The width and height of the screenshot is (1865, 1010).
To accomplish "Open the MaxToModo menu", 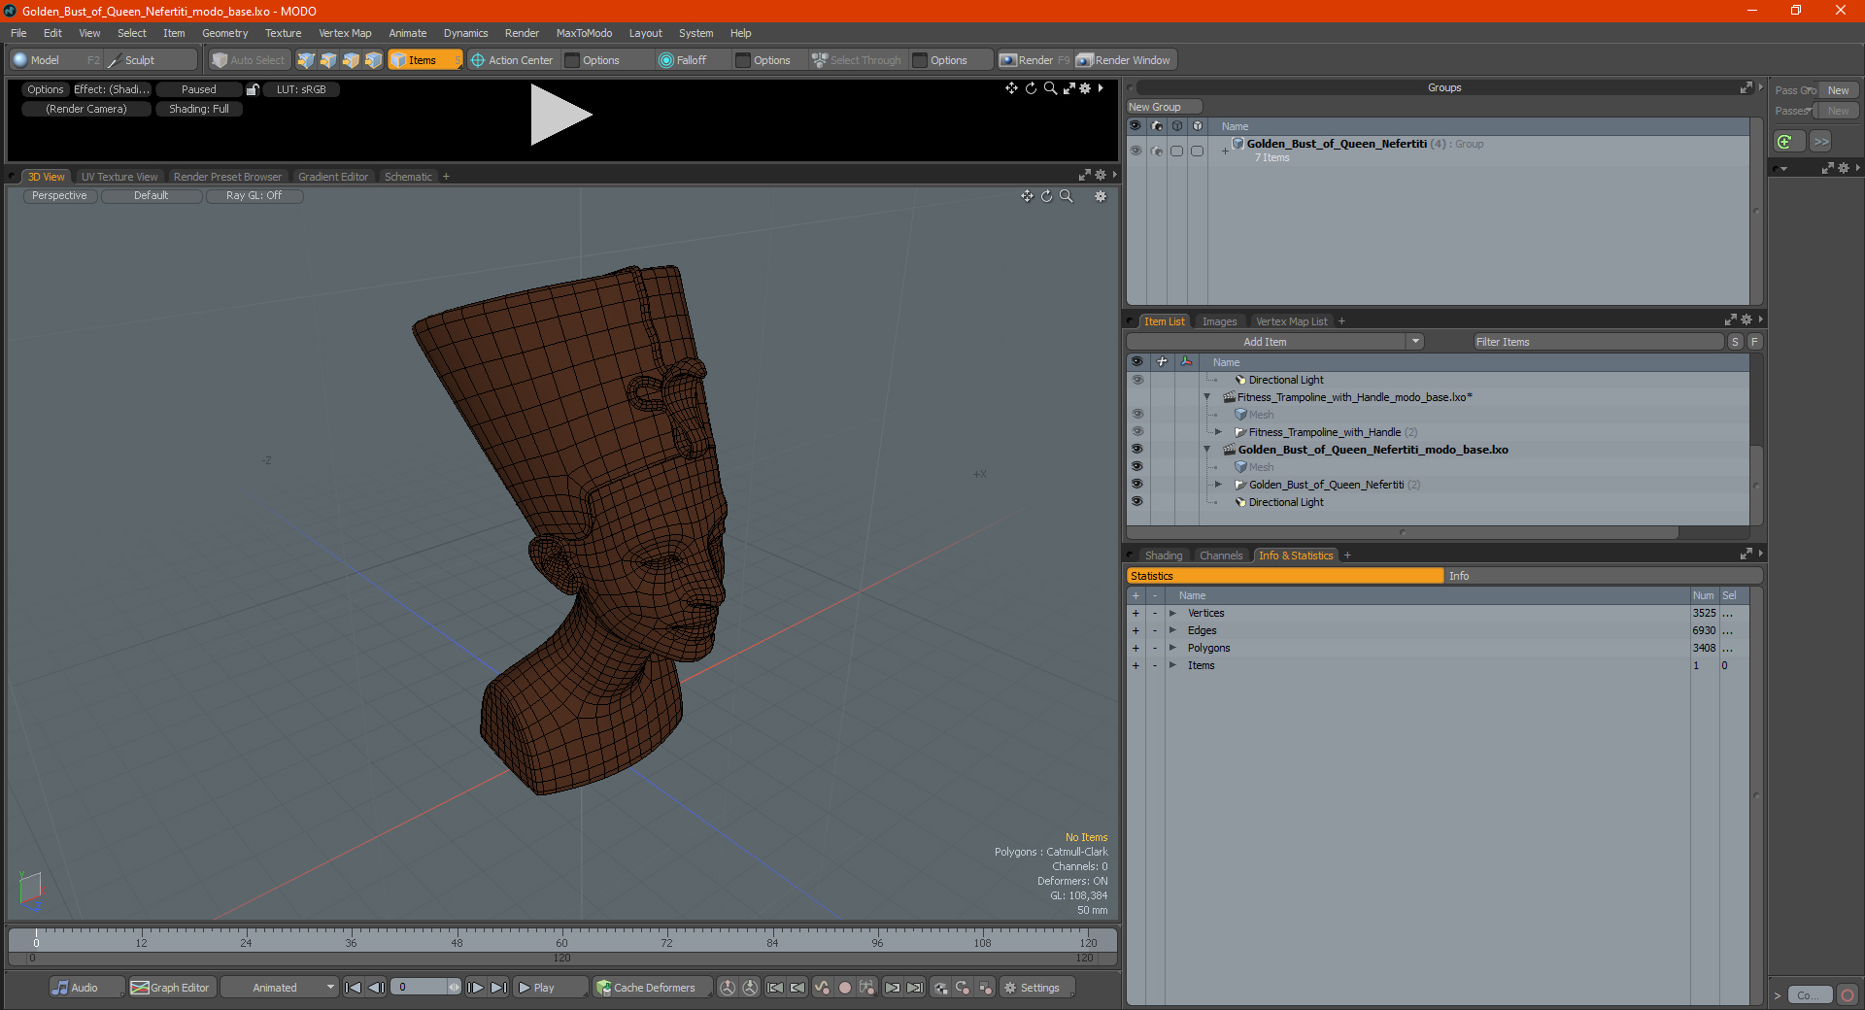I will pyautogui.click(x=584, y=33).
